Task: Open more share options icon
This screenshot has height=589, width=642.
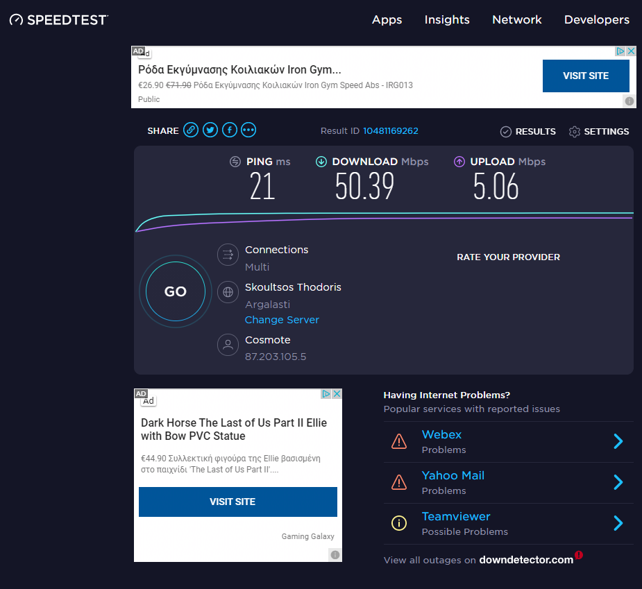Action: pos(248,130)
